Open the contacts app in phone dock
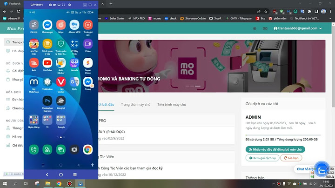This screenshot has height=188, width=335. (47, 150)
